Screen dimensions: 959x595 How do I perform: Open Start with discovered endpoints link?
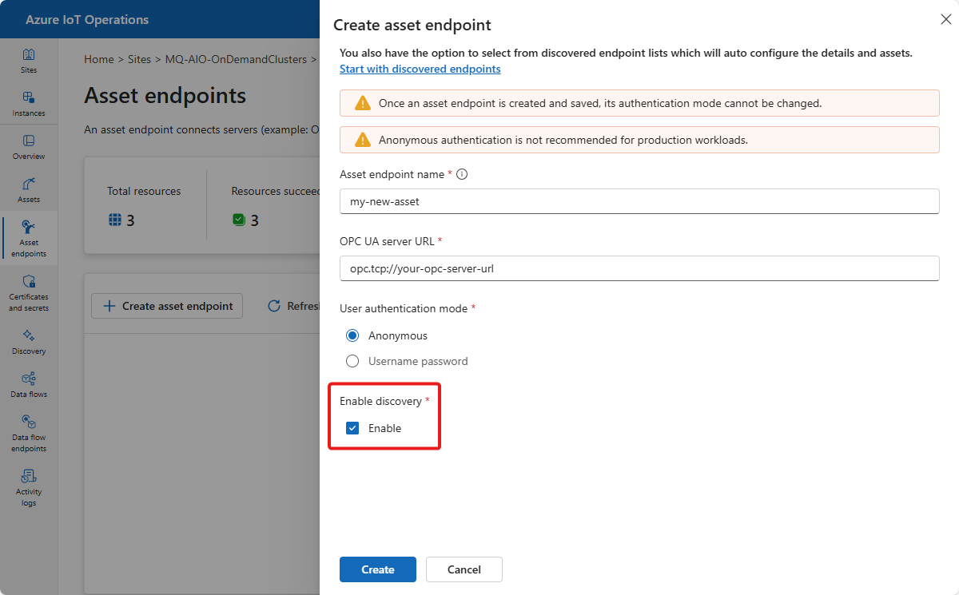[420, 69]
